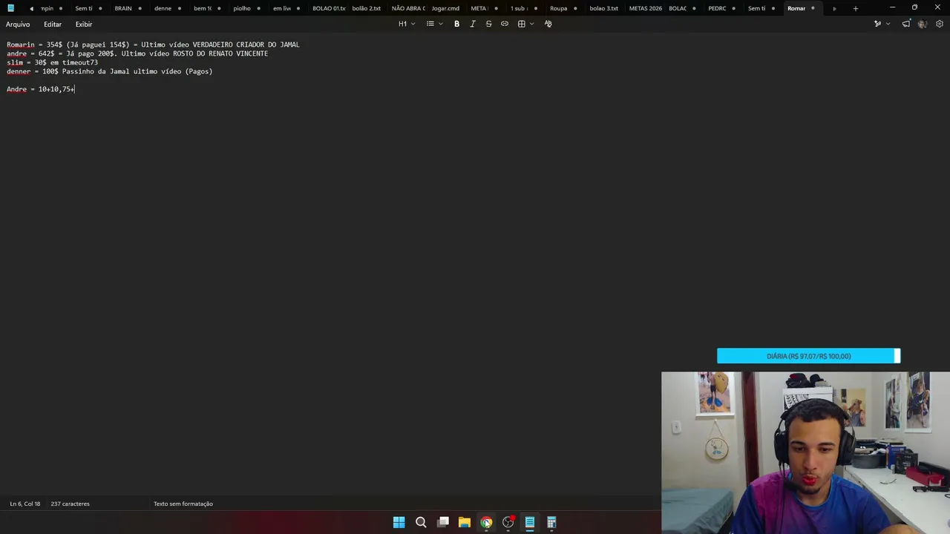This screenshot has width=950, height=534.
Task: Click the Notepad app icon in title bar
Action: tap(10, 8)
